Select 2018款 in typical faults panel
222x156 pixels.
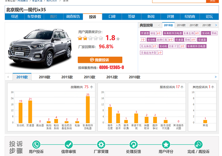[181, 25]
